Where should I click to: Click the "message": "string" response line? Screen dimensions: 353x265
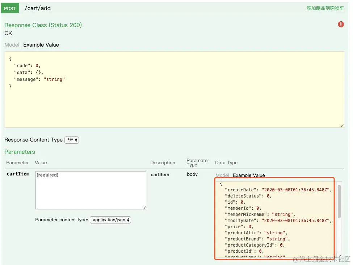click(39, 79)
